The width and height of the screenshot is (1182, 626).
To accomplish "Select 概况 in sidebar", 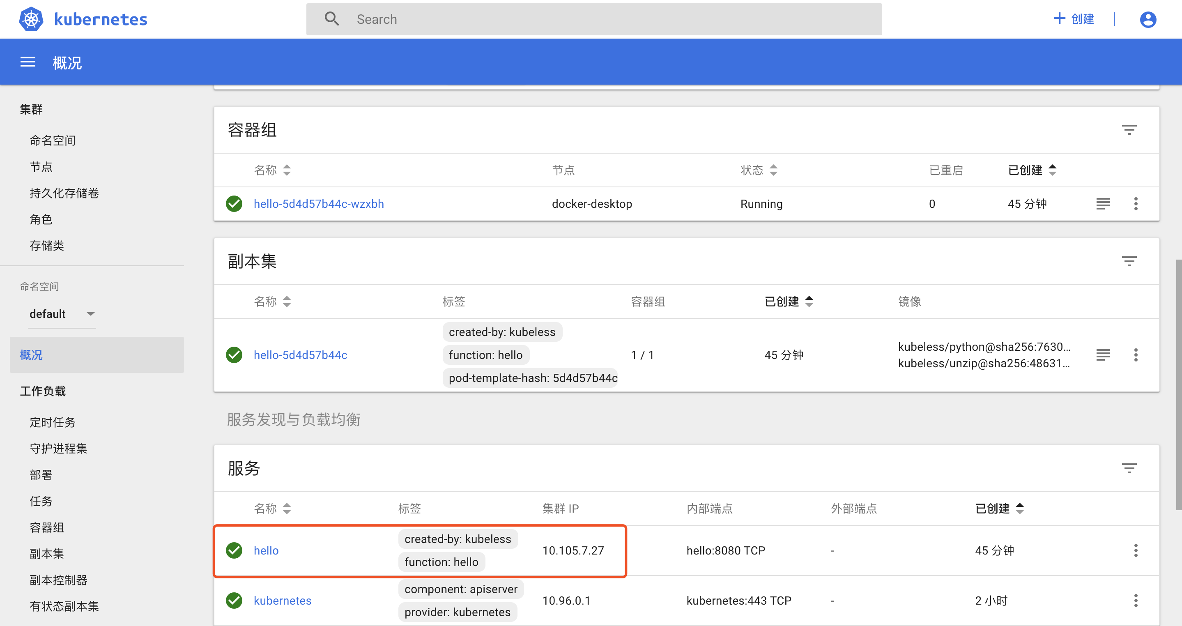I will coord(97,355).
